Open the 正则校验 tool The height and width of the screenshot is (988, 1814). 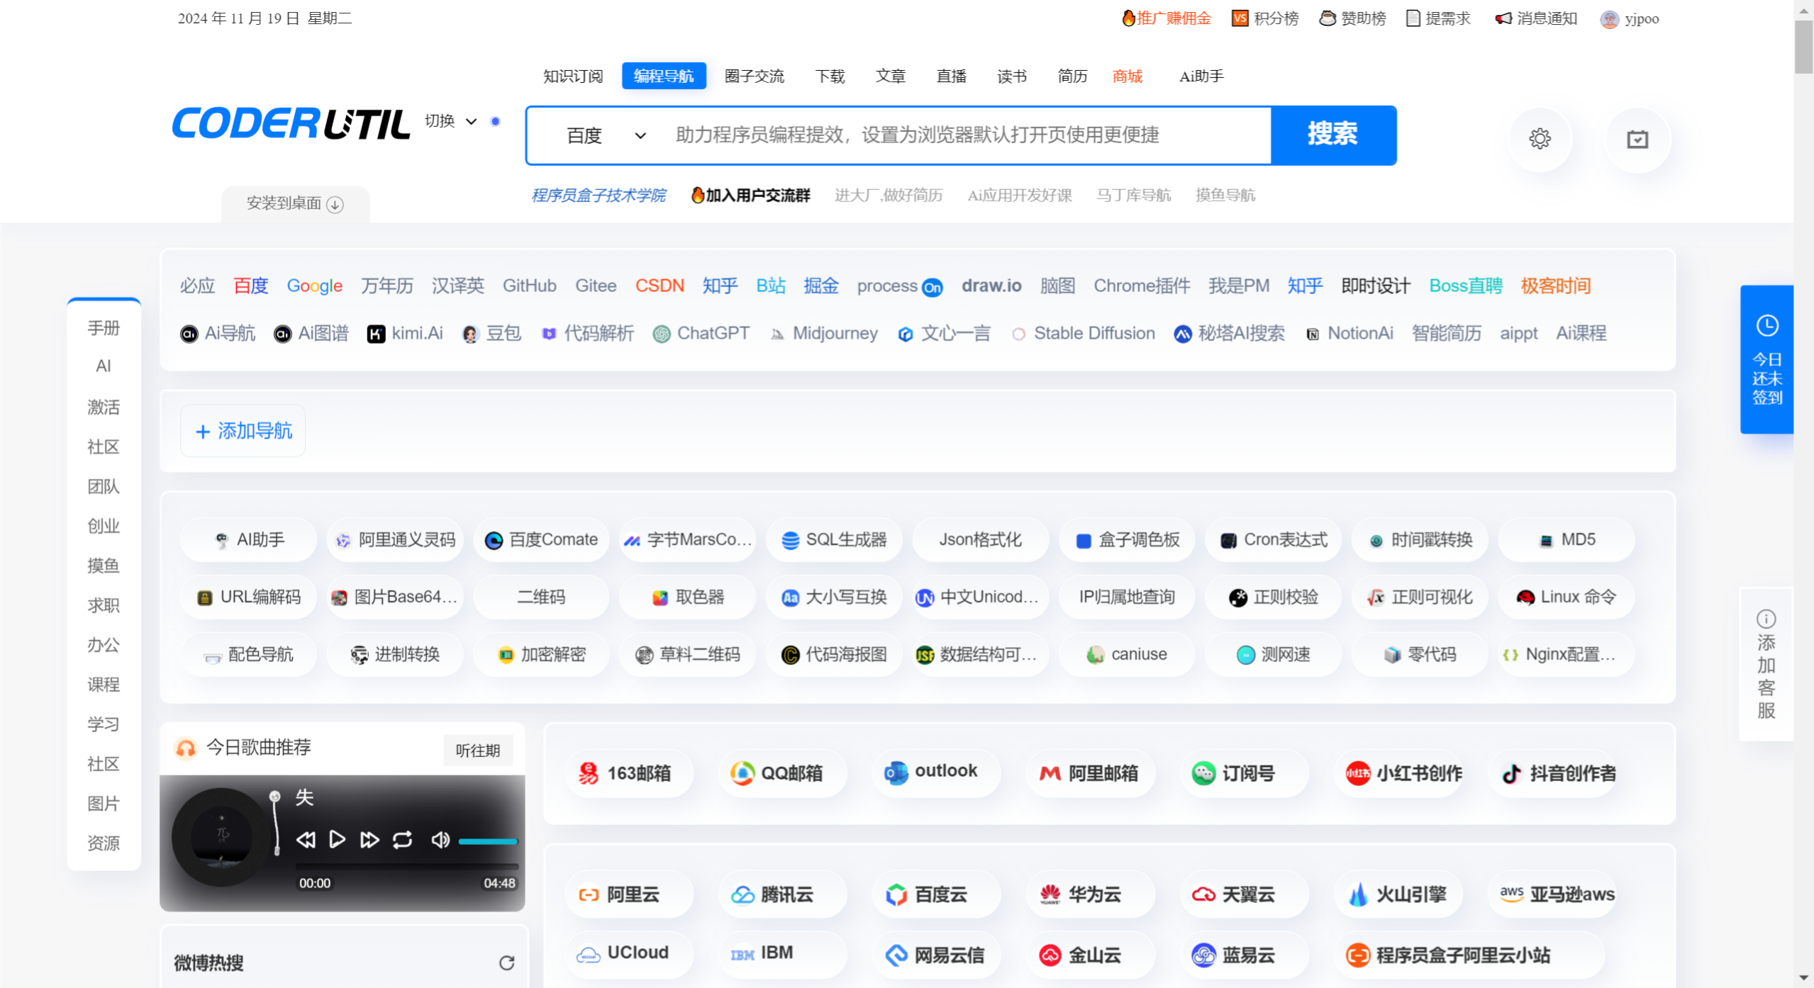pos(1272,597)
